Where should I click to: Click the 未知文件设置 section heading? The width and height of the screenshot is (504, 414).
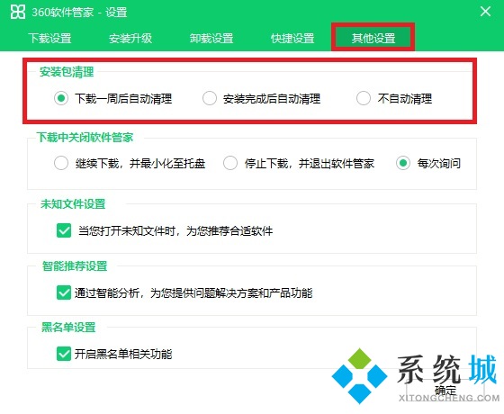pyautogui.click(x=73, y=203)
